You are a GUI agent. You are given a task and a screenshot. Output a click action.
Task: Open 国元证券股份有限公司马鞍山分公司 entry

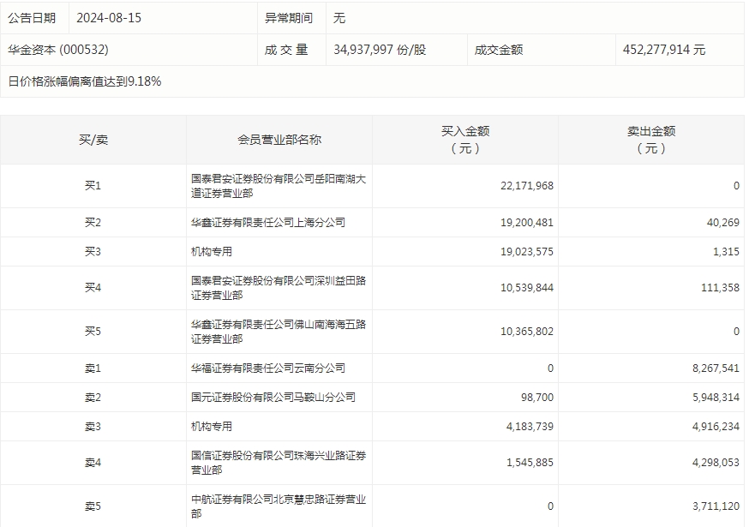coord(273,398)
